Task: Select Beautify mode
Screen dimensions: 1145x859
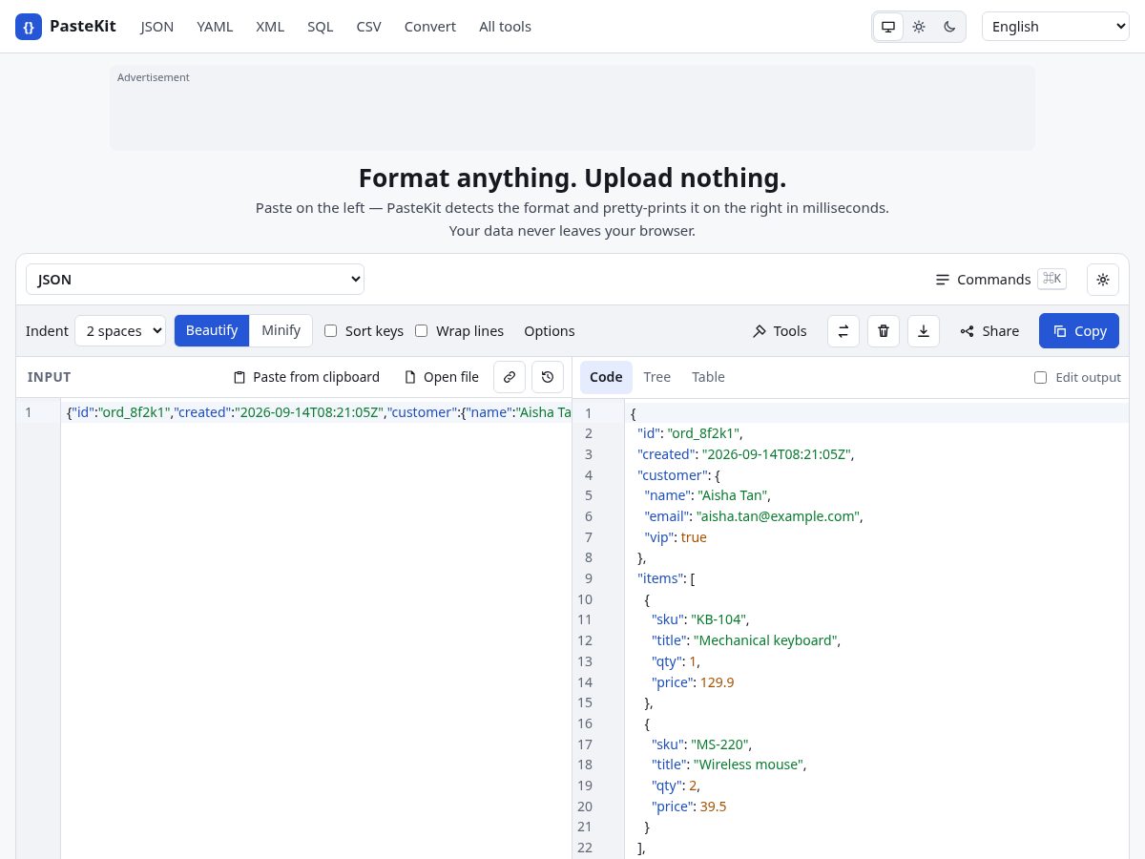Action: 212,330
